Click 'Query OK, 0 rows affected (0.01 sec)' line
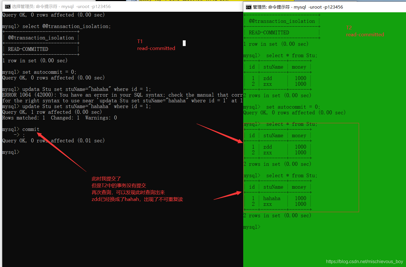 (54, 141)
